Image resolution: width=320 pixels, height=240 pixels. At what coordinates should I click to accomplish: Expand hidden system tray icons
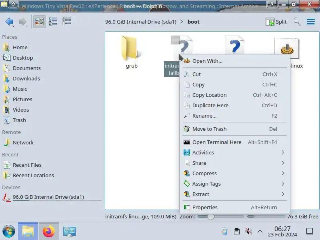(260, 232)
